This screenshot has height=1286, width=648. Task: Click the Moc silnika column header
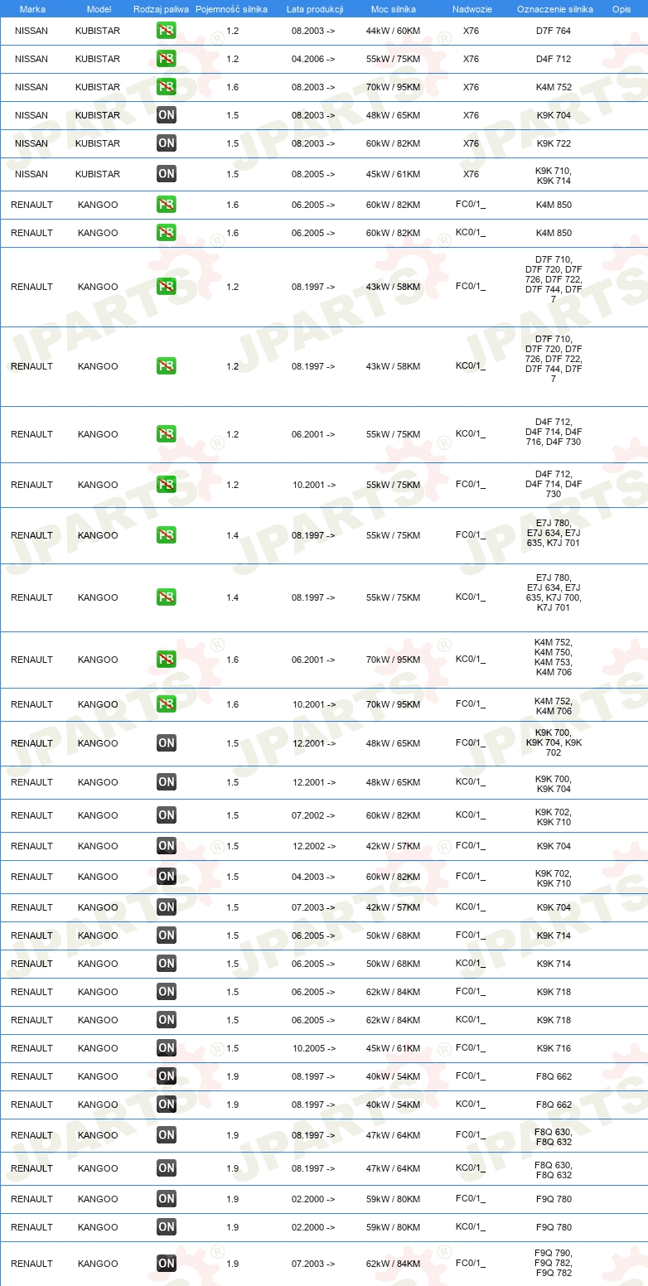pyautogui.click(x=393, y=9)
